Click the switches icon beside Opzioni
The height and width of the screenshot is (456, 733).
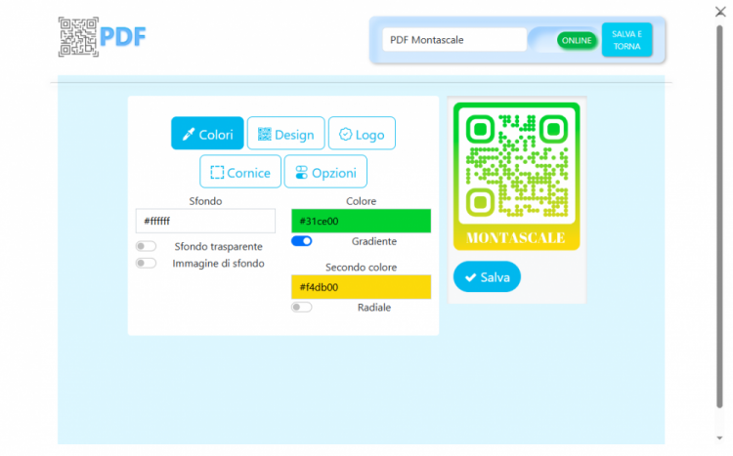(301, 173)
